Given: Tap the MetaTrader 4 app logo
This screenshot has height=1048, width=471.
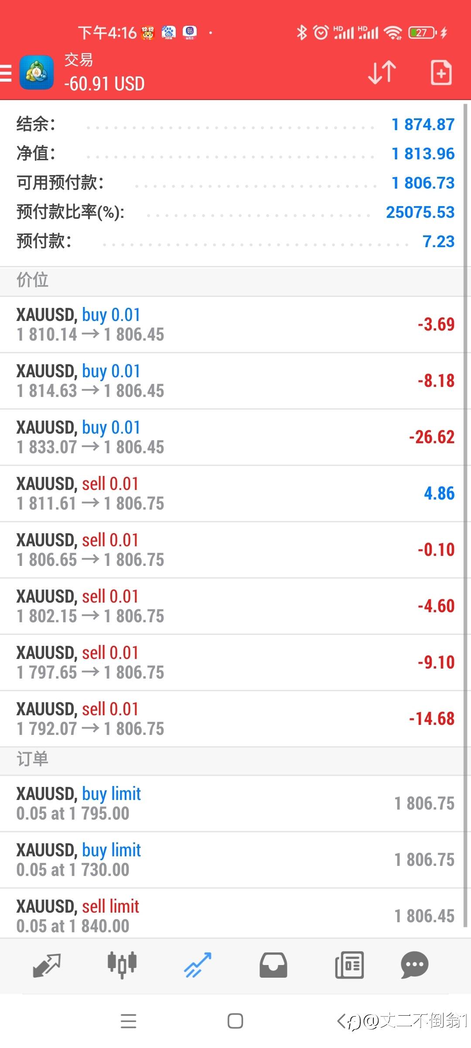Looking at the screenshot, I should point(37,72).
